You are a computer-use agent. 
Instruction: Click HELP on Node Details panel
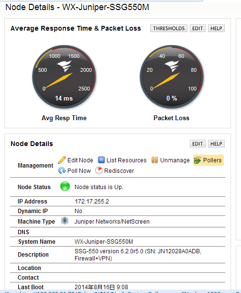click(216, 144)
